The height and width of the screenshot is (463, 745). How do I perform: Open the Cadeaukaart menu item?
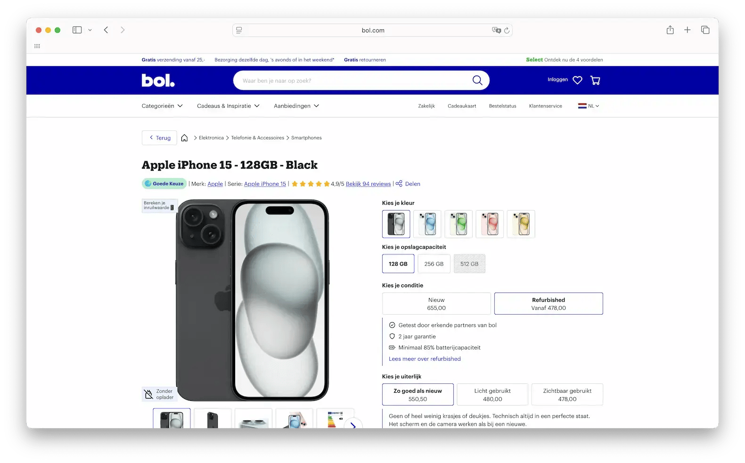462,106
